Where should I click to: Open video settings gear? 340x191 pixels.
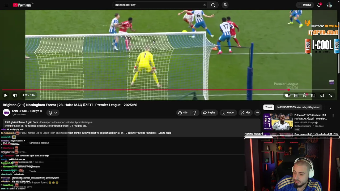305,95
